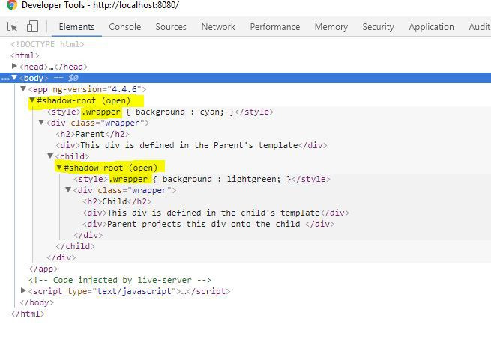Click the closing /div above /app tag
The width and height of the screenshot is (491, 354).
tap(61, 257)
